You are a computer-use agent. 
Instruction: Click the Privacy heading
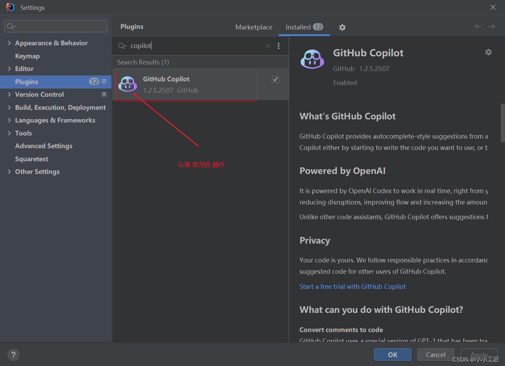(x=315, y=240)
